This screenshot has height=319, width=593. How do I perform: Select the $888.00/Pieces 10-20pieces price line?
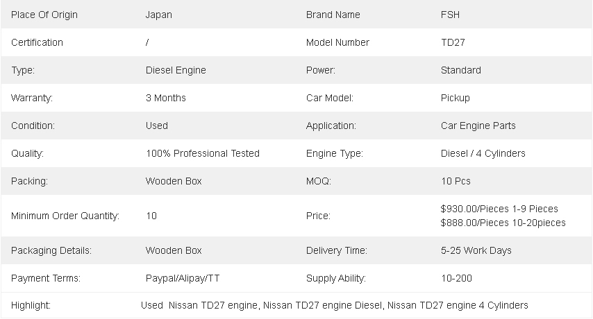point(503,223)
